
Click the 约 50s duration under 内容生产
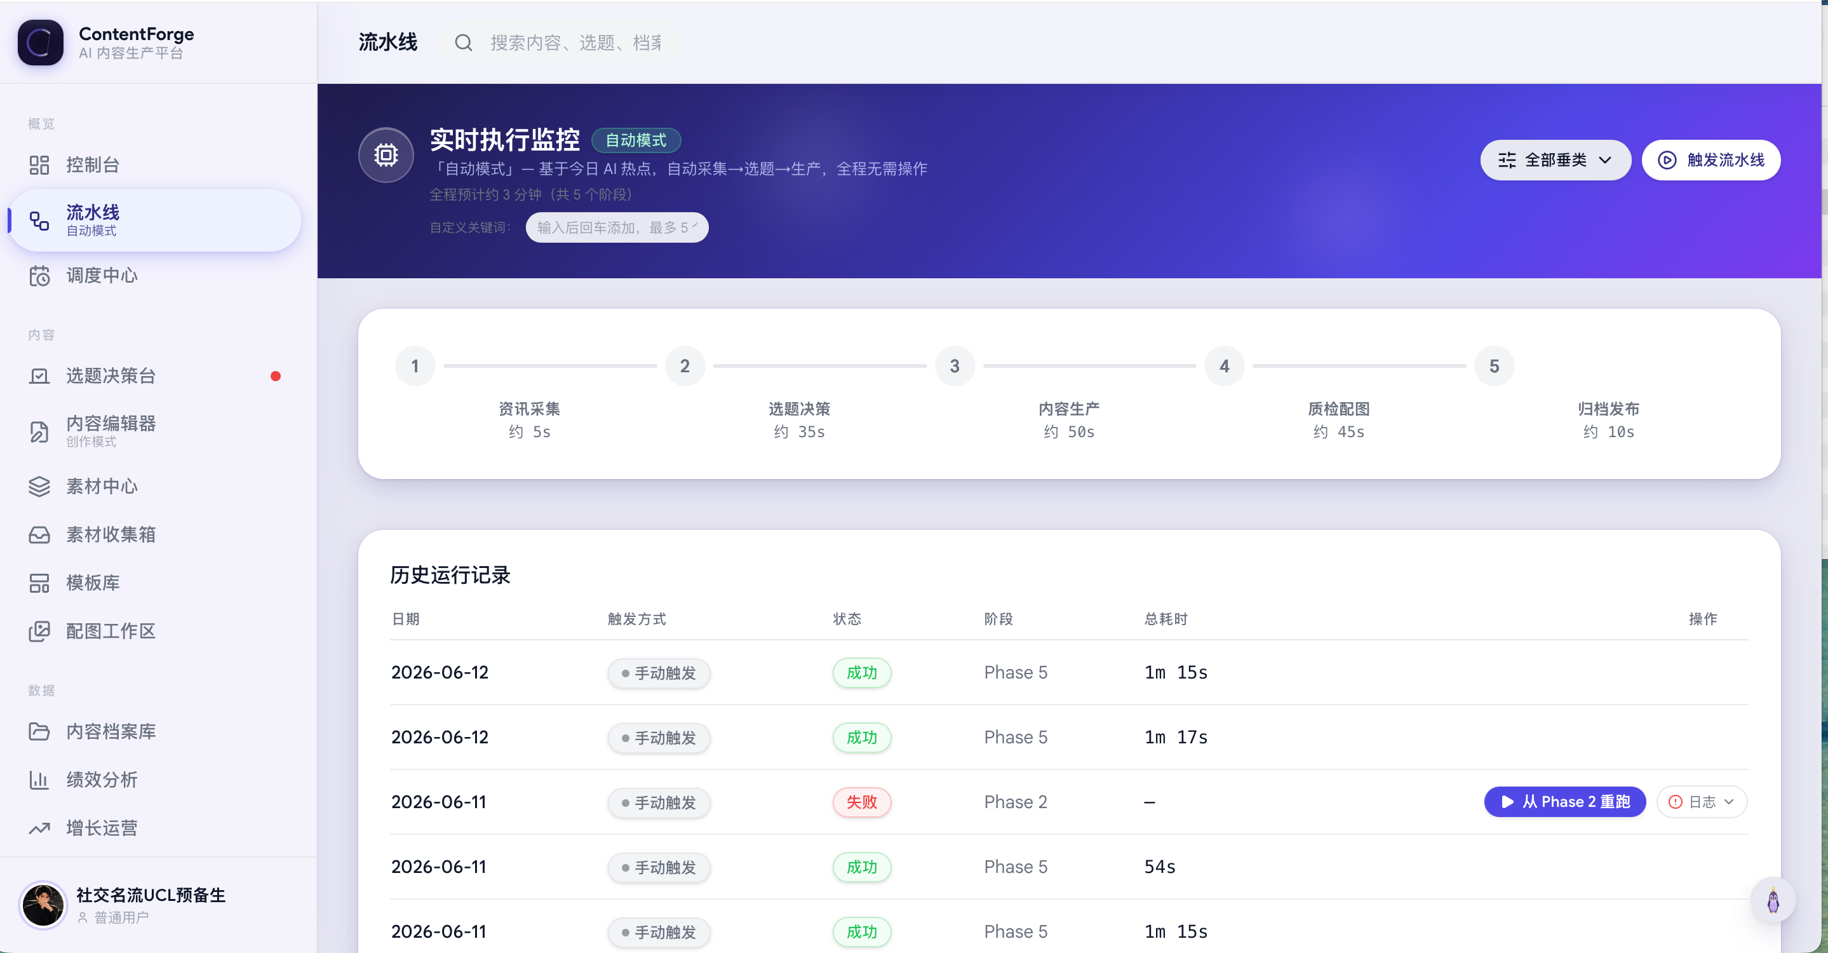1069,431
